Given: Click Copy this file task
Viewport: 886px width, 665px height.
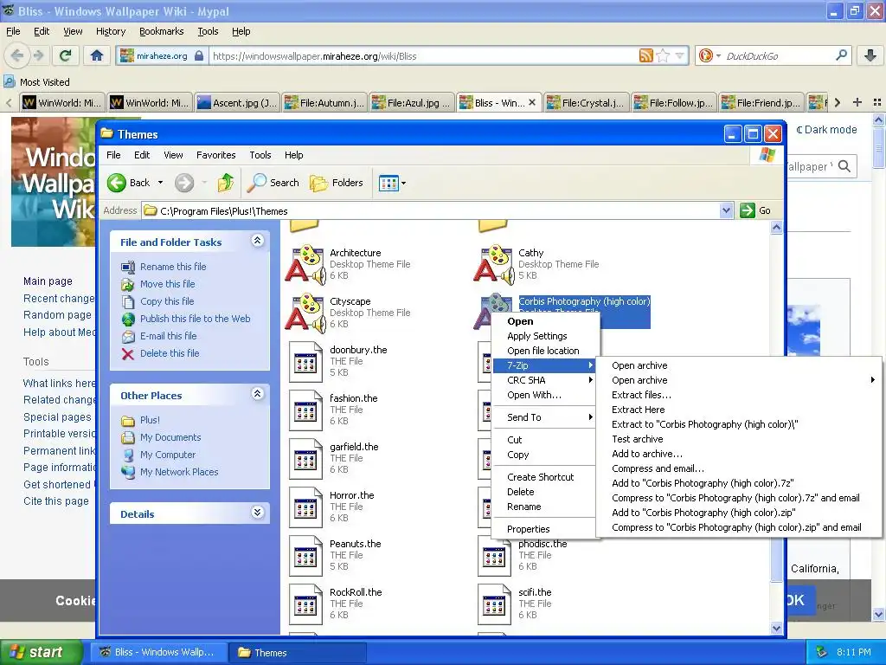Looking at the screenshot, I should pos(167,301).
